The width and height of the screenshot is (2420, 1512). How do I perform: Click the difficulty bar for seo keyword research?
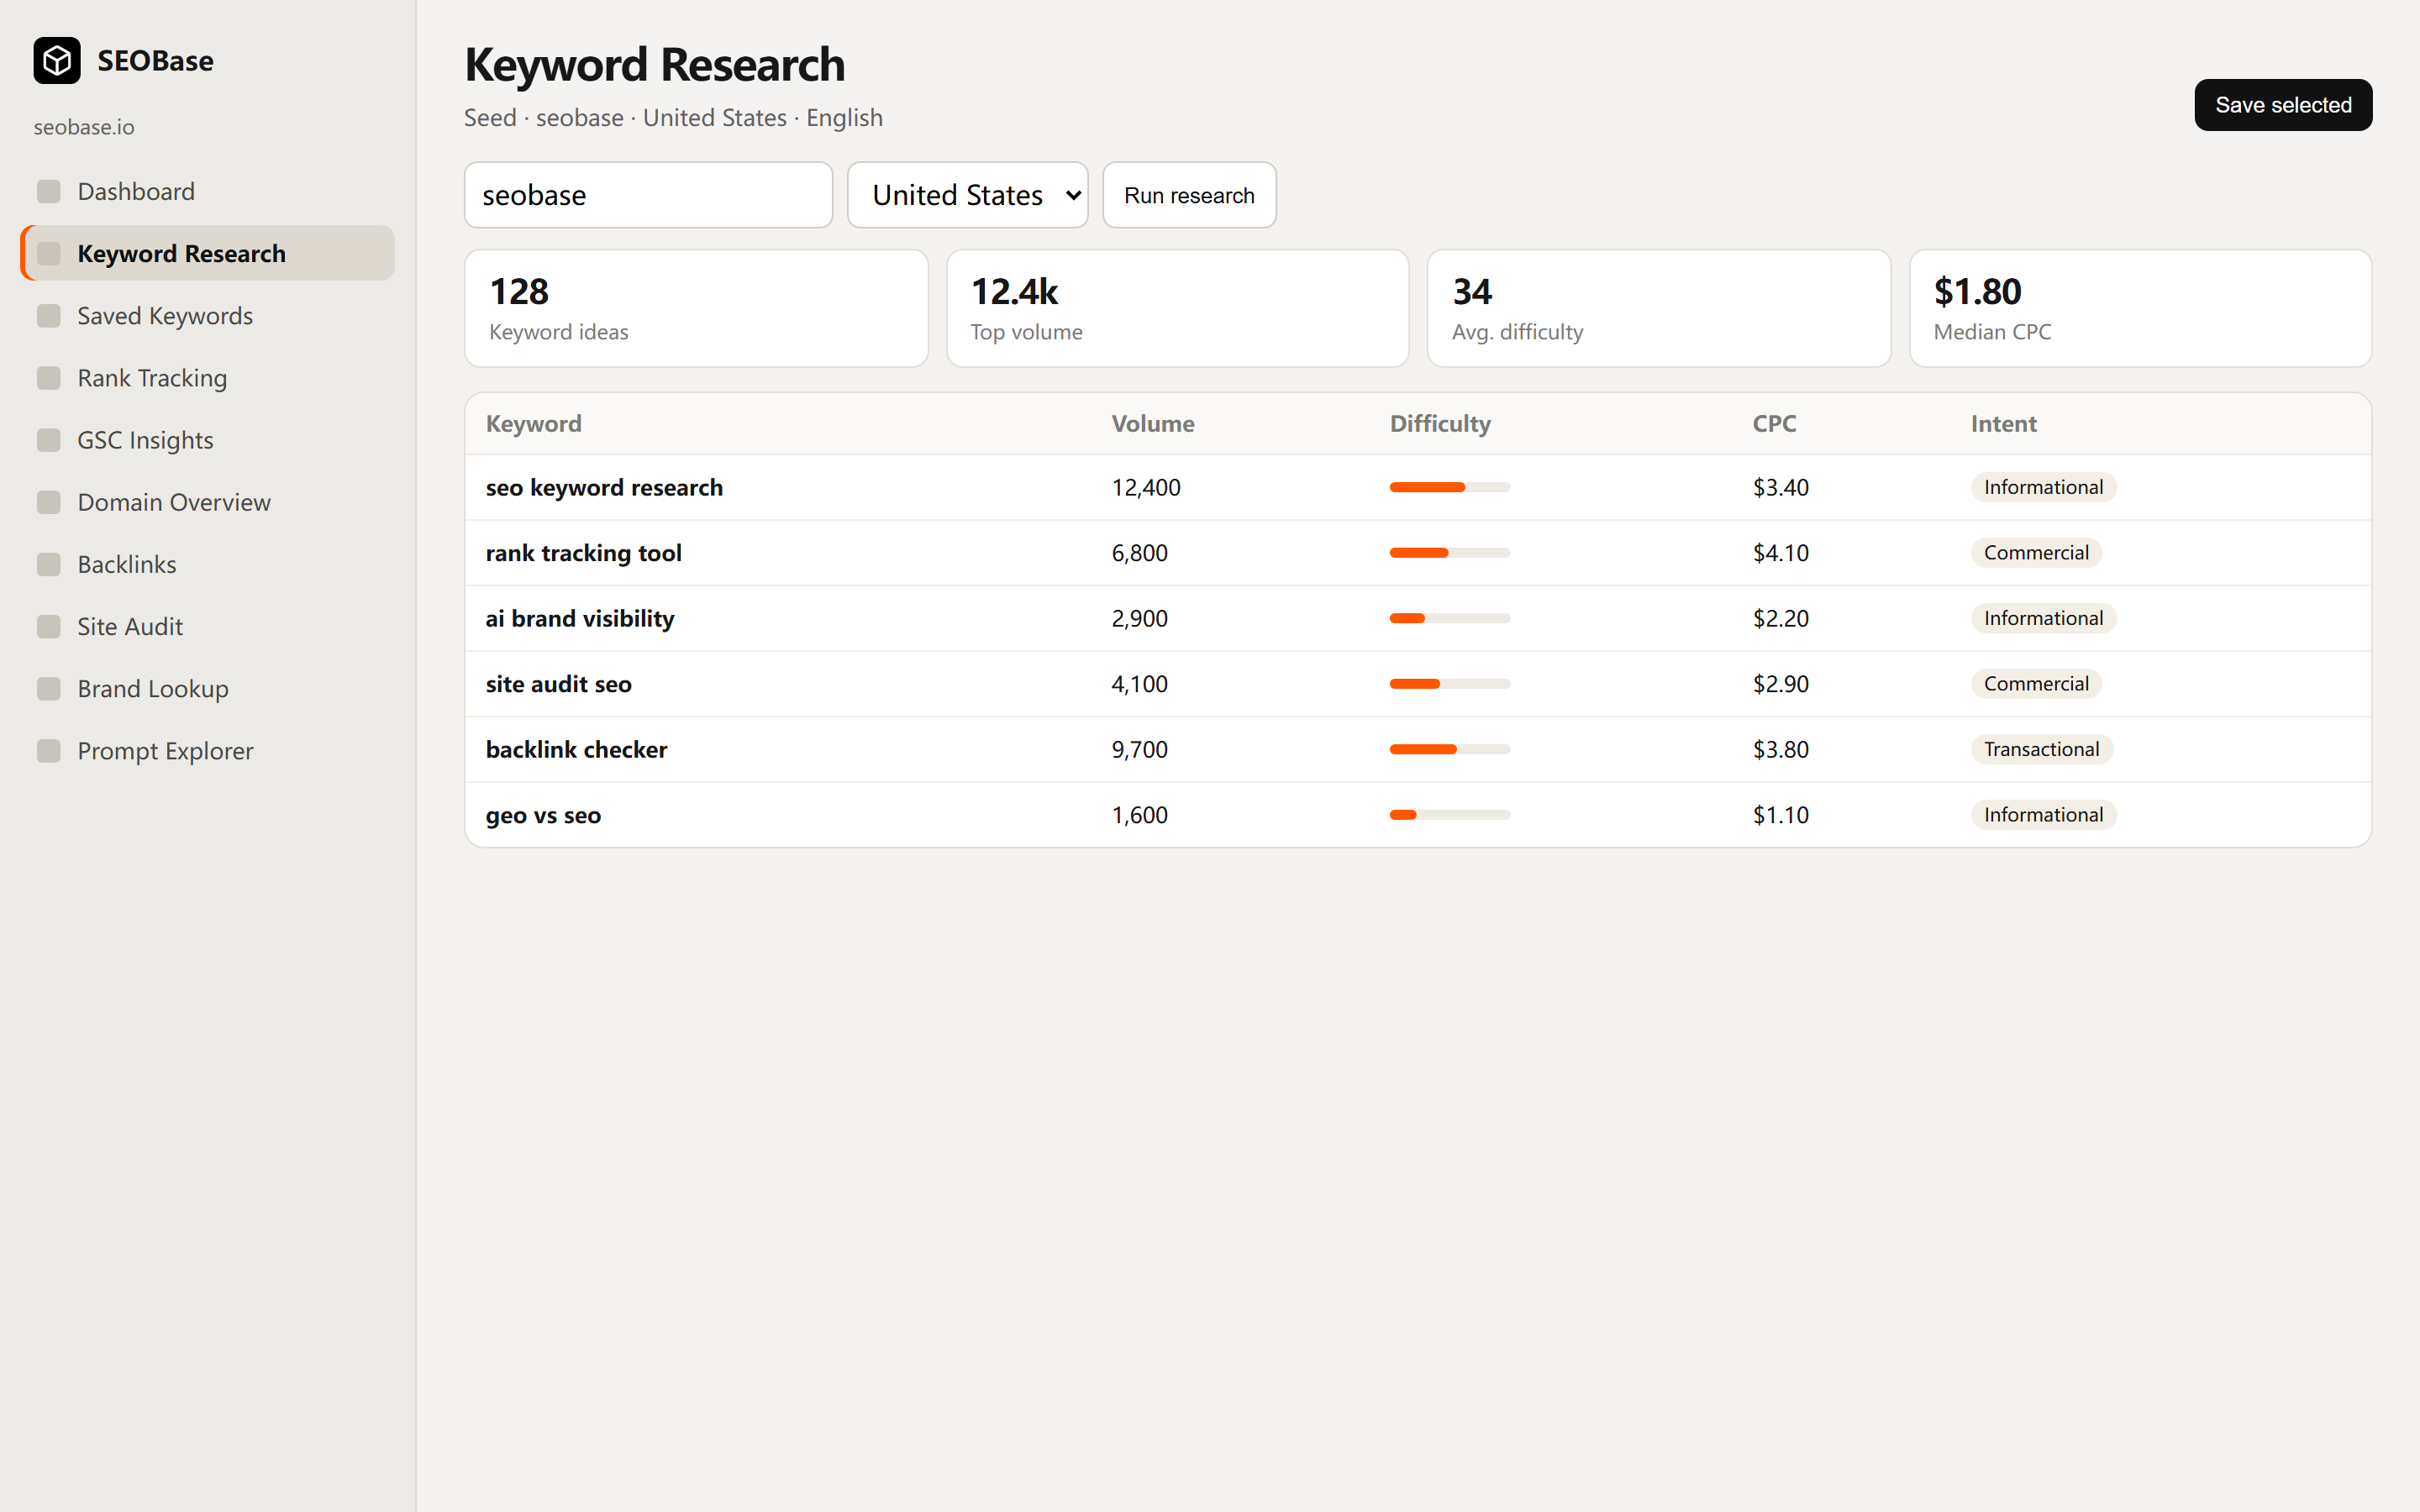[x=1449, y=487]
